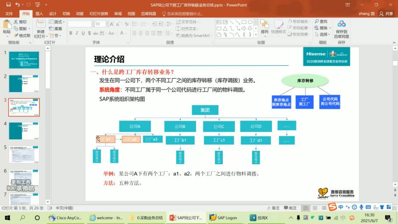Open the font size dropdown
Image resolution: width=398 pixels, height=224 pixels.
(x=107, y=24)
